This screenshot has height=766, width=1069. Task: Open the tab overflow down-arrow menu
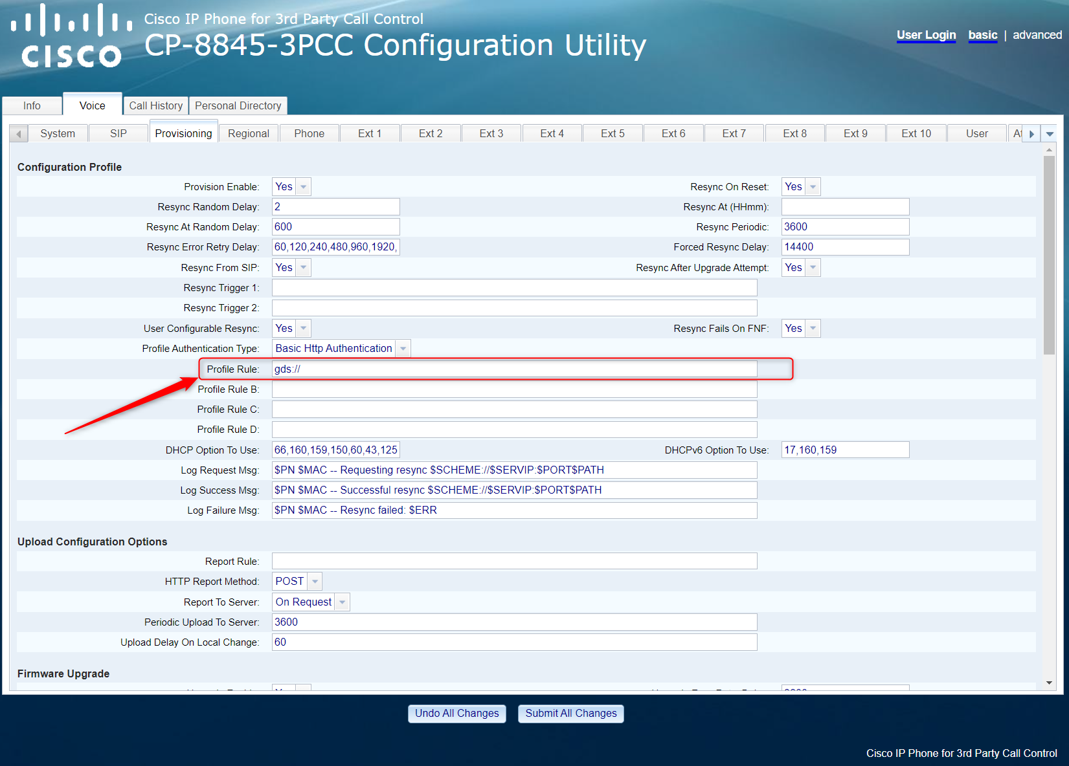pos(1050,133)
